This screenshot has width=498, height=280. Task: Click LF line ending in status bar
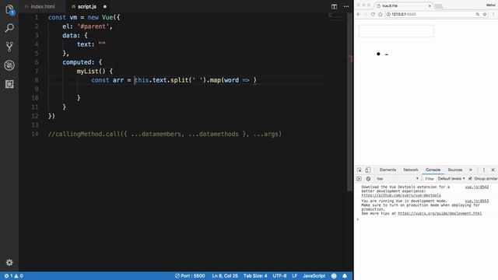pyautogui.click(x=294, y=276)
